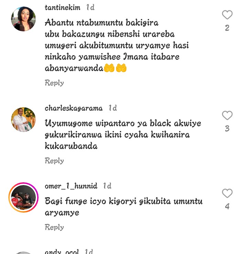This screenshot has height=254, width=248.
Task: Open the omer_1_hunnid username link
Action: click(x=71, y=186)
